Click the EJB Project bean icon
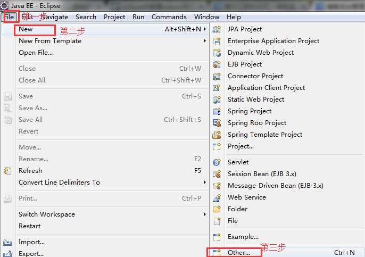 [x=217, y=64]
